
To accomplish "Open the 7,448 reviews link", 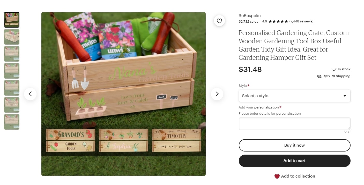I will click(301, 21).
